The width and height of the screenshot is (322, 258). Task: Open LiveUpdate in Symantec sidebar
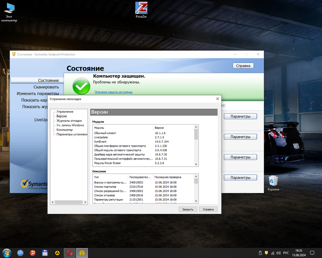pos(41,120)
